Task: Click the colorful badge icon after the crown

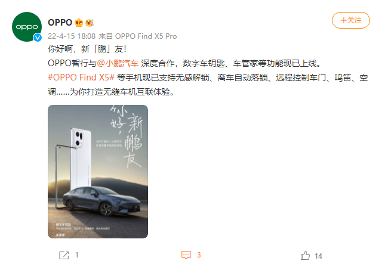Action: 90,23
